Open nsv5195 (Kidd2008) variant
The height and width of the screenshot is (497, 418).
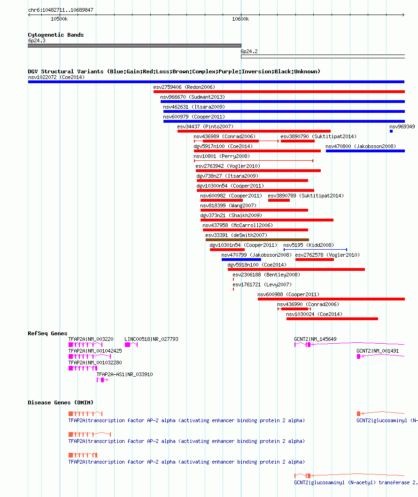315,250
